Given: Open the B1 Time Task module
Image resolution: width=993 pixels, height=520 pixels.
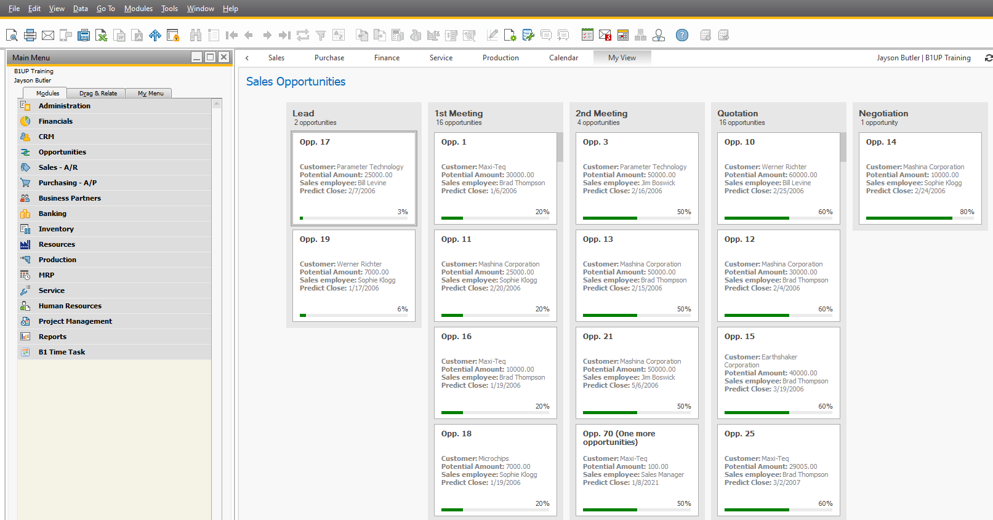Looking at the screenshot, I should [x=115, y=352].
